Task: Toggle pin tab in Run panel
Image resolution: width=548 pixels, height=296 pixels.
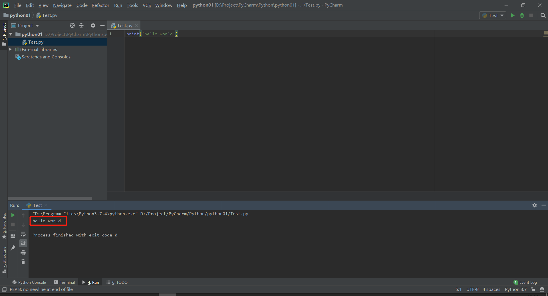Action: click(x=13, y=248)
